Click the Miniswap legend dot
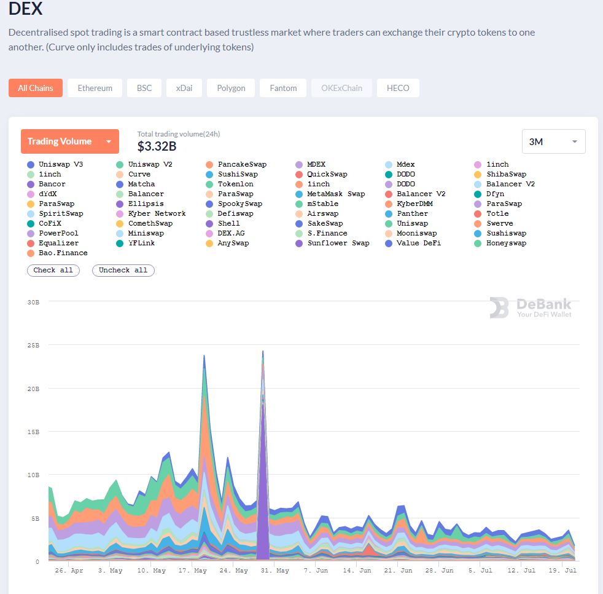603x594 pixels. [120, 234]
